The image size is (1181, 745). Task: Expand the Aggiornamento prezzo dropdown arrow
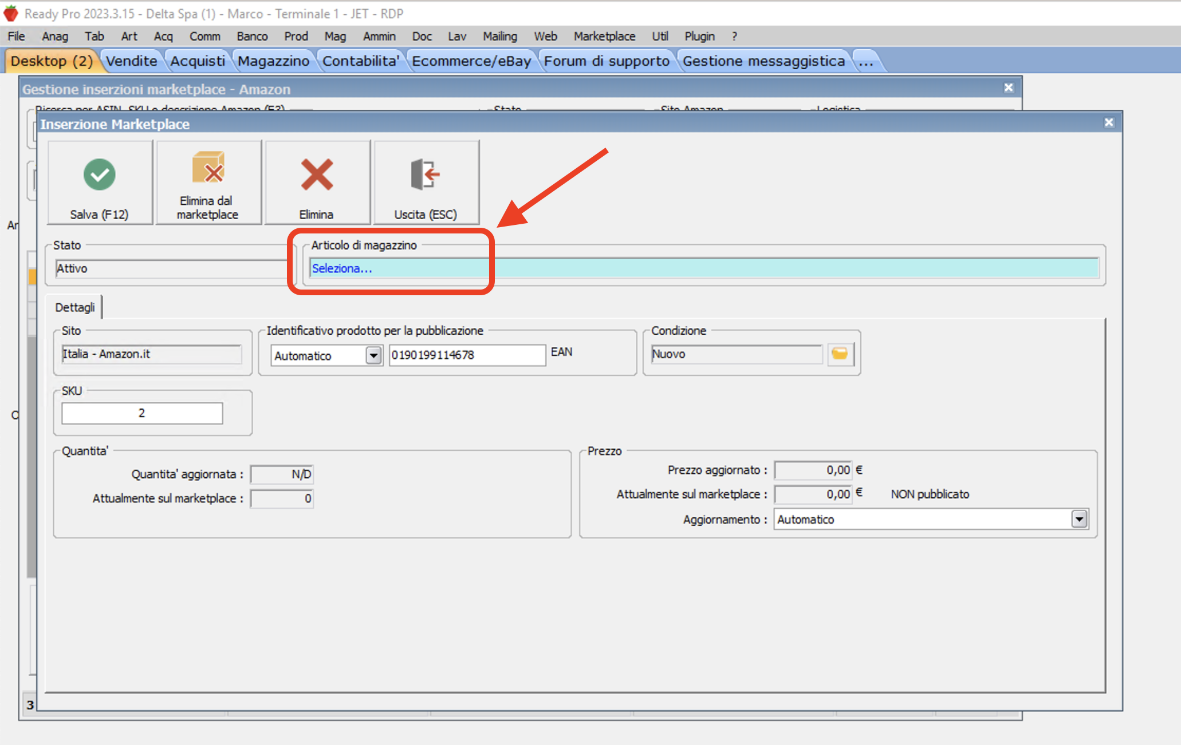point(1079,520)
